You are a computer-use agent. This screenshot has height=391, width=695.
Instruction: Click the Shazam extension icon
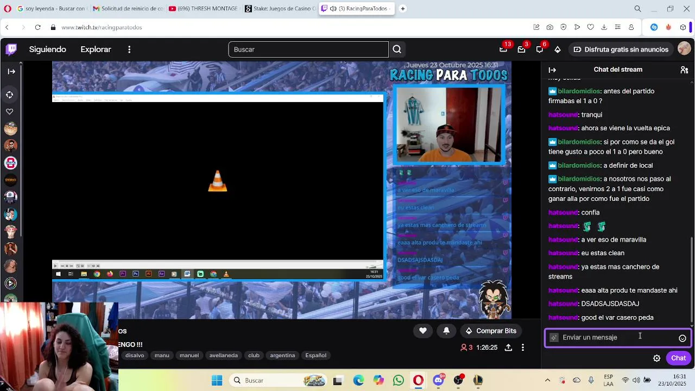(654, 27)
